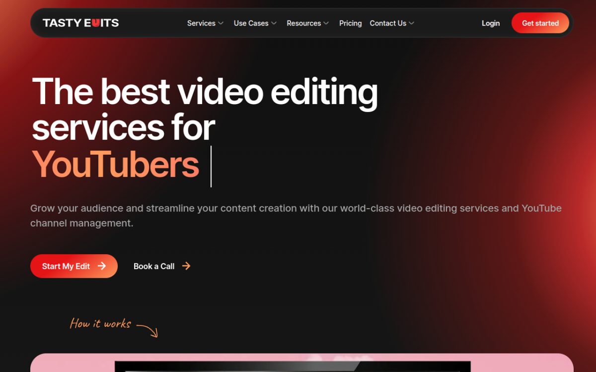This screenshot has width=596, height=372.
Task: Click the orange YouTubers word
Action: [x=115, y=165]
